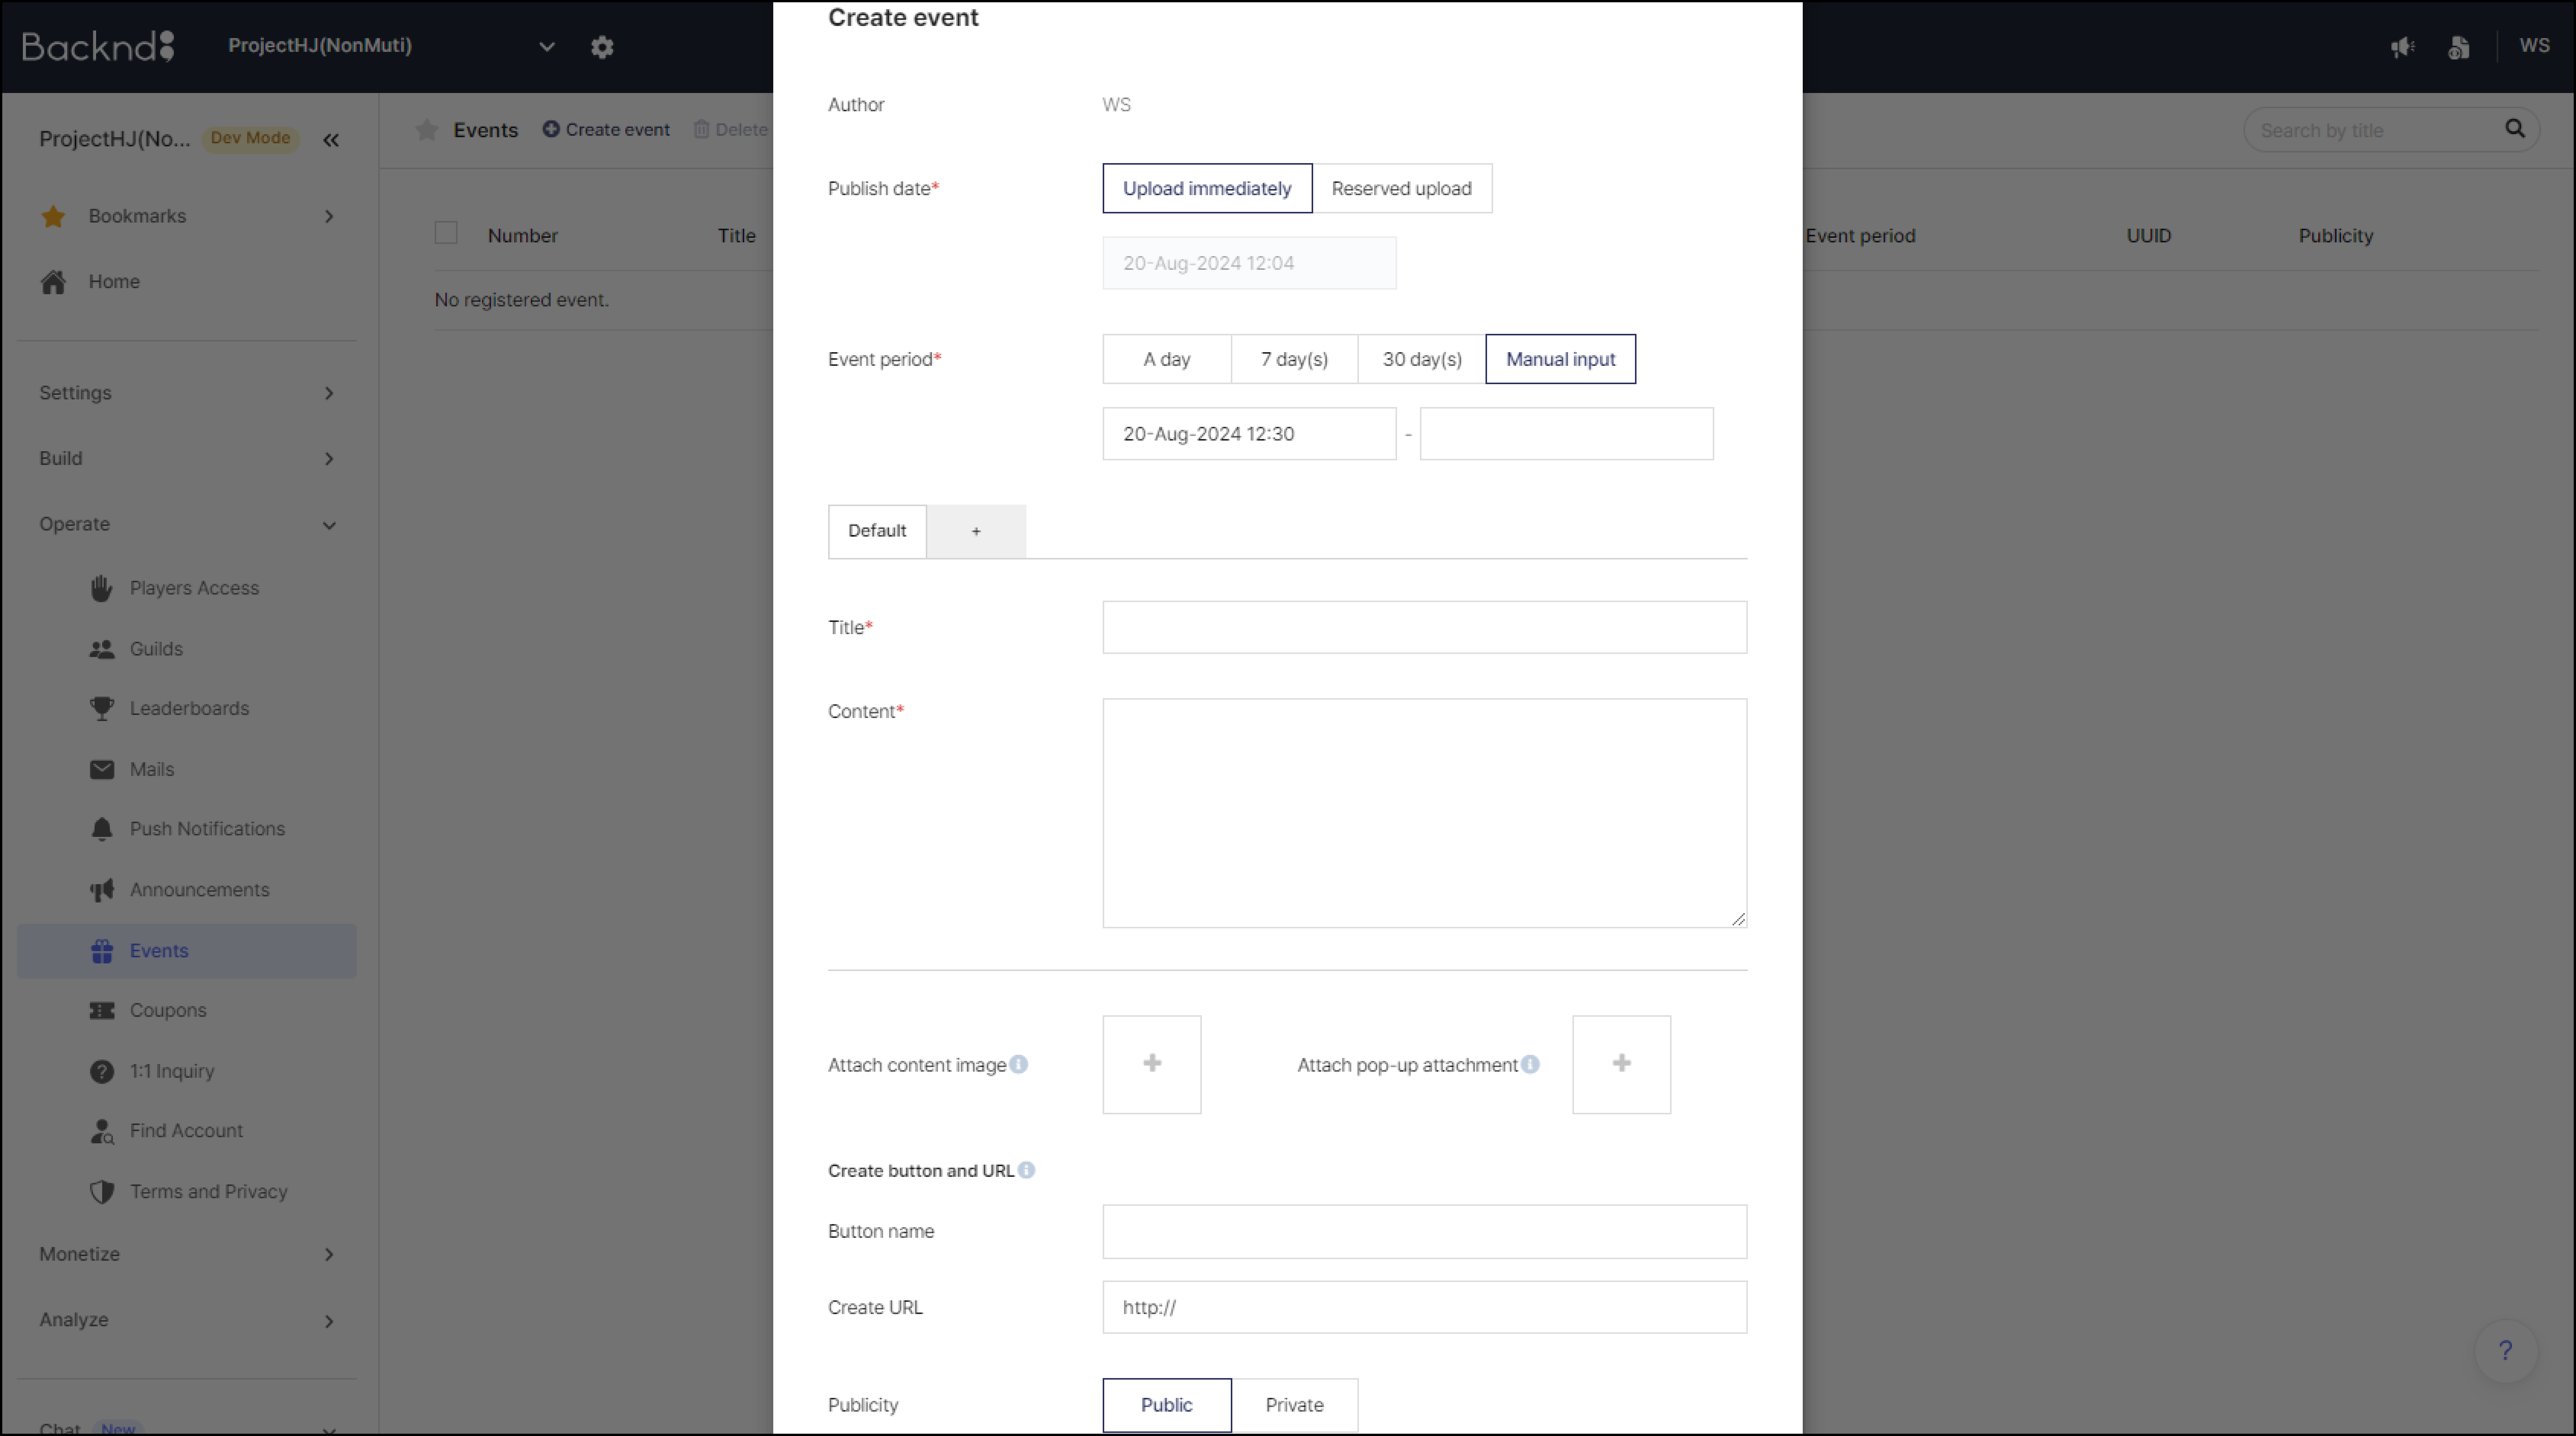Open the help question mark button
The height and width of the screenshot is (1436, 2576).
pyautogui.click(x=2505, y=1351)
